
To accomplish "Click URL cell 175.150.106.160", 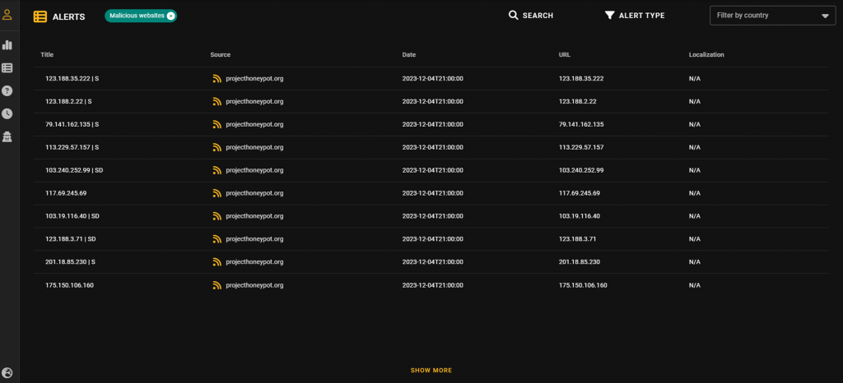I will tap(583, 285).
